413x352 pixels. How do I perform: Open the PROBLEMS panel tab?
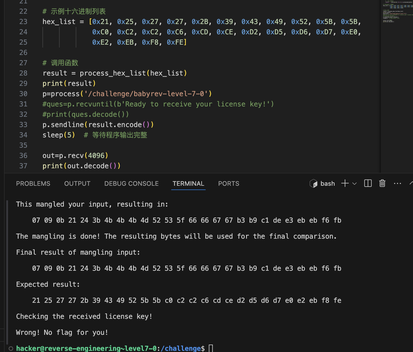[33, 183]
